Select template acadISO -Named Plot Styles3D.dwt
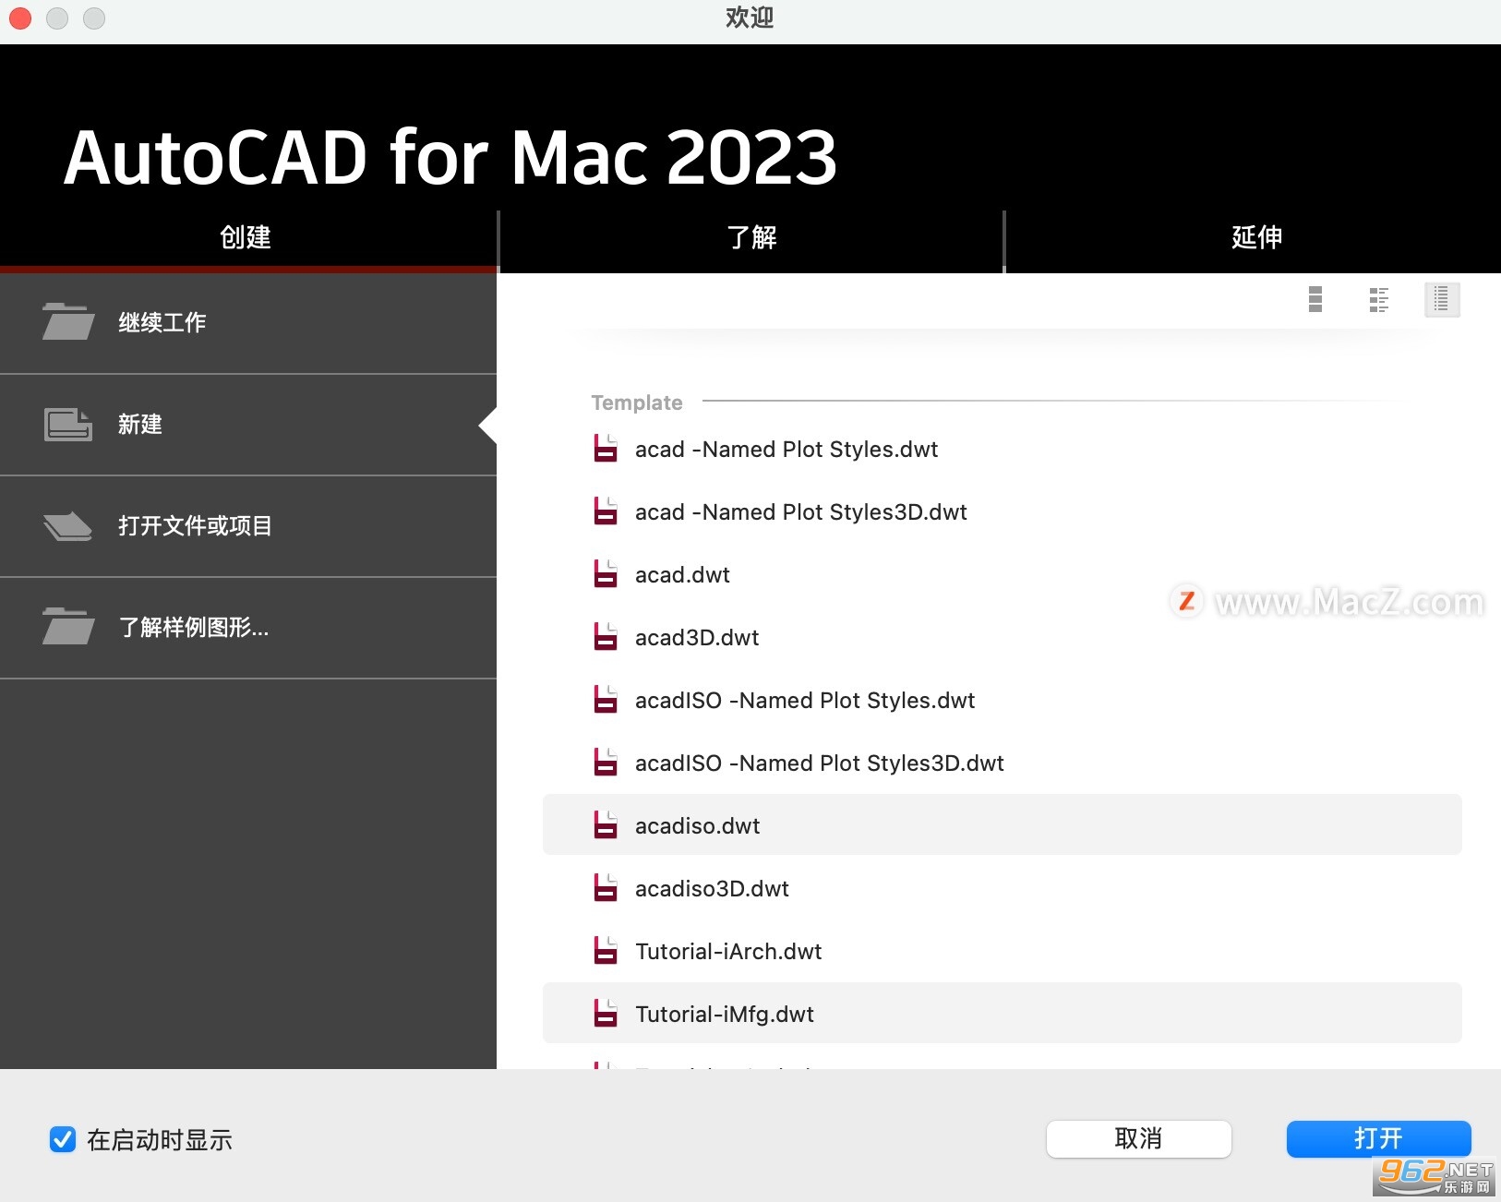1501x1202 pixels. 1003,763
